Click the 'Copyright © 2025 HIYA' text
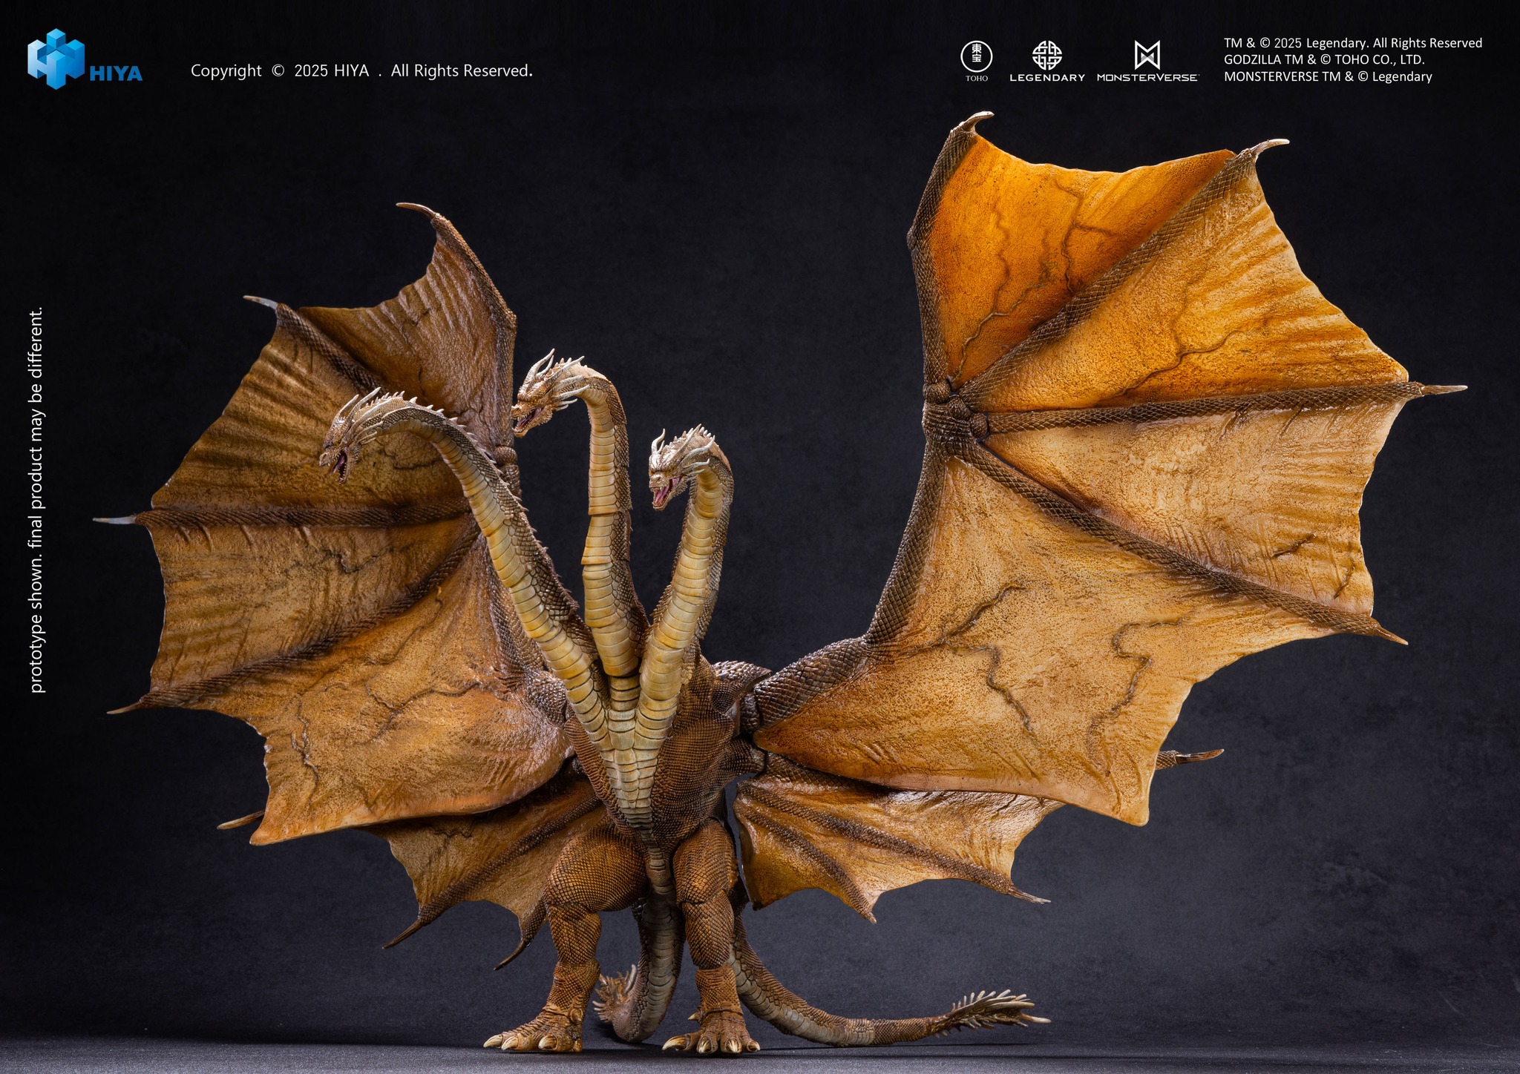 tap(360, 72)
